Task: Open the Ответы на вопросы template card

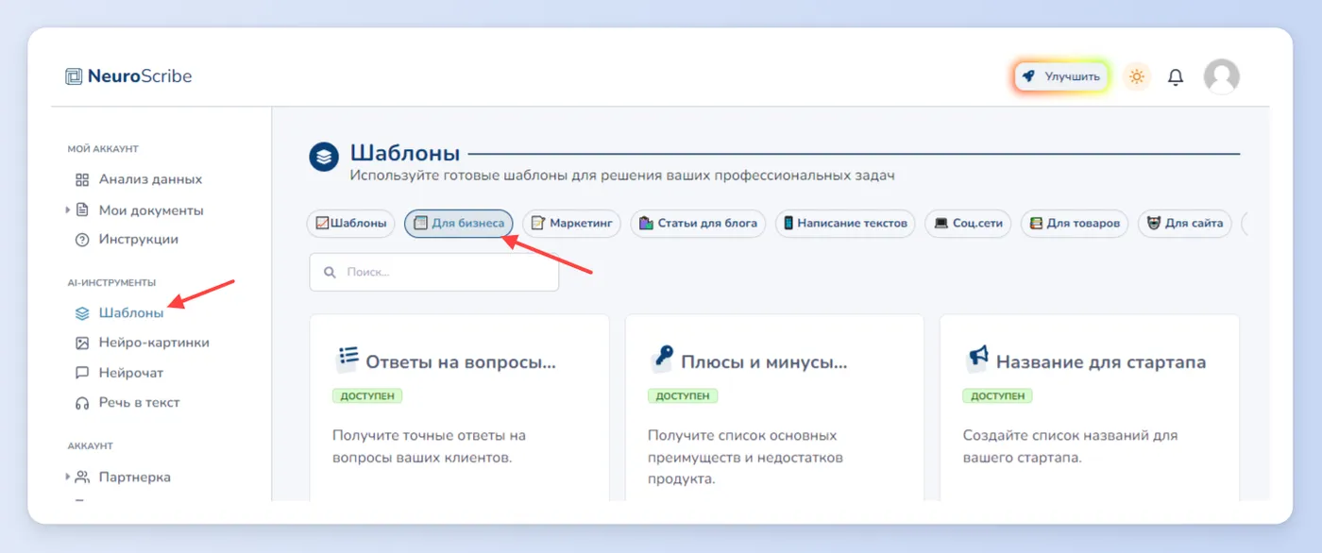Action: (x=460, y=408)
